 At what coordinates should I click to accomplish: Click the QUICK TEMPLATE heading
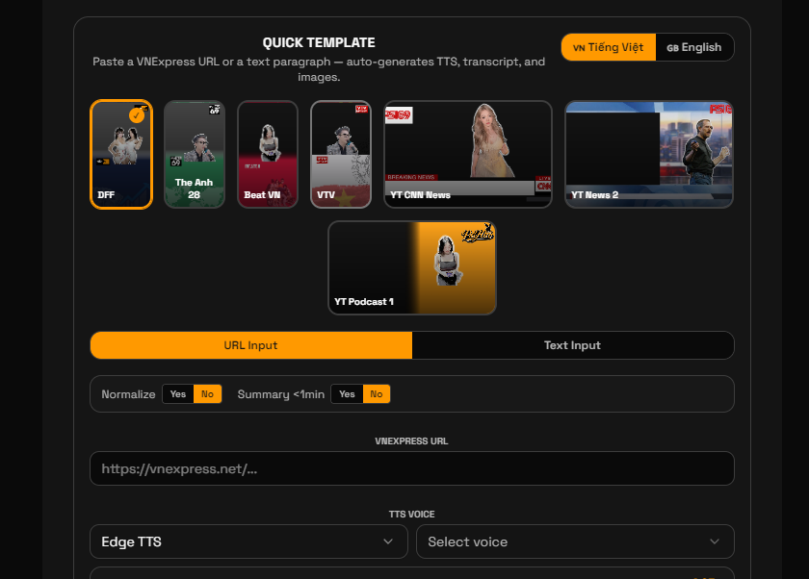pos(319,42)
